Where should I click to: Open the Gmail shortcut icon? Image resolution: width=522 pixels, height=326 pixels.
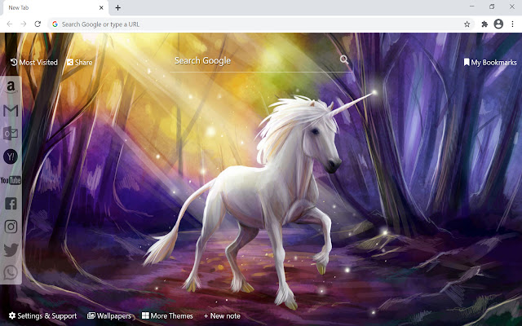click(x=11, y=111)
